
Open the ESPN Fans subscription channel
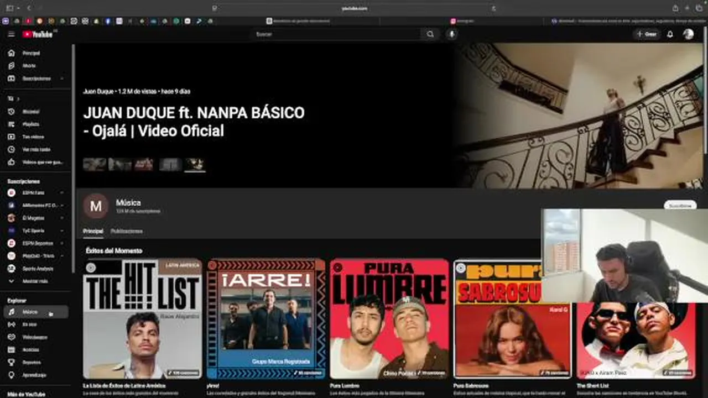[36, 193]
